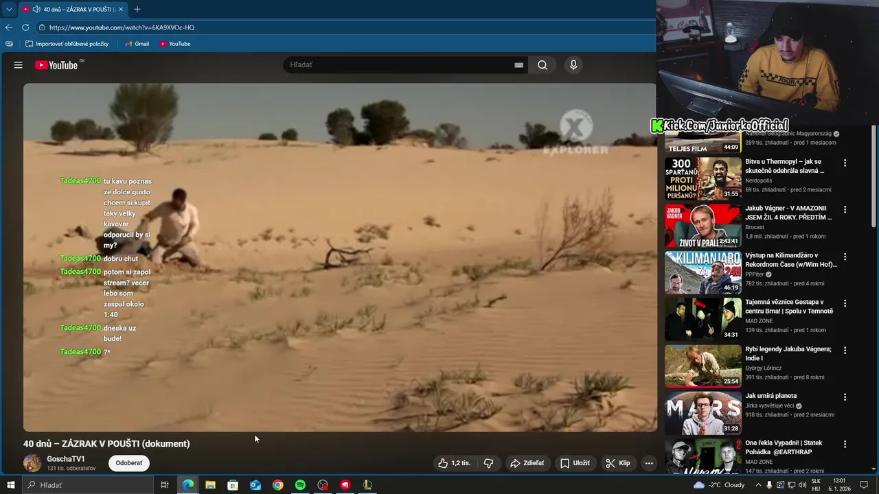Click the page vertical scrollbar
Image resolution: width=879 pixels, height=494 pixels.
click(x=874, y=177)
